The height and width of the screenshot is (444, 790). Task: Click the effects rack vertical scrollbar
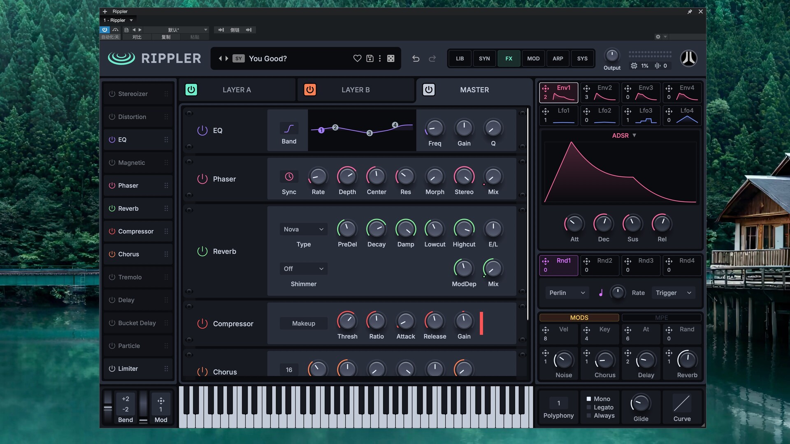tap(527, 214)
